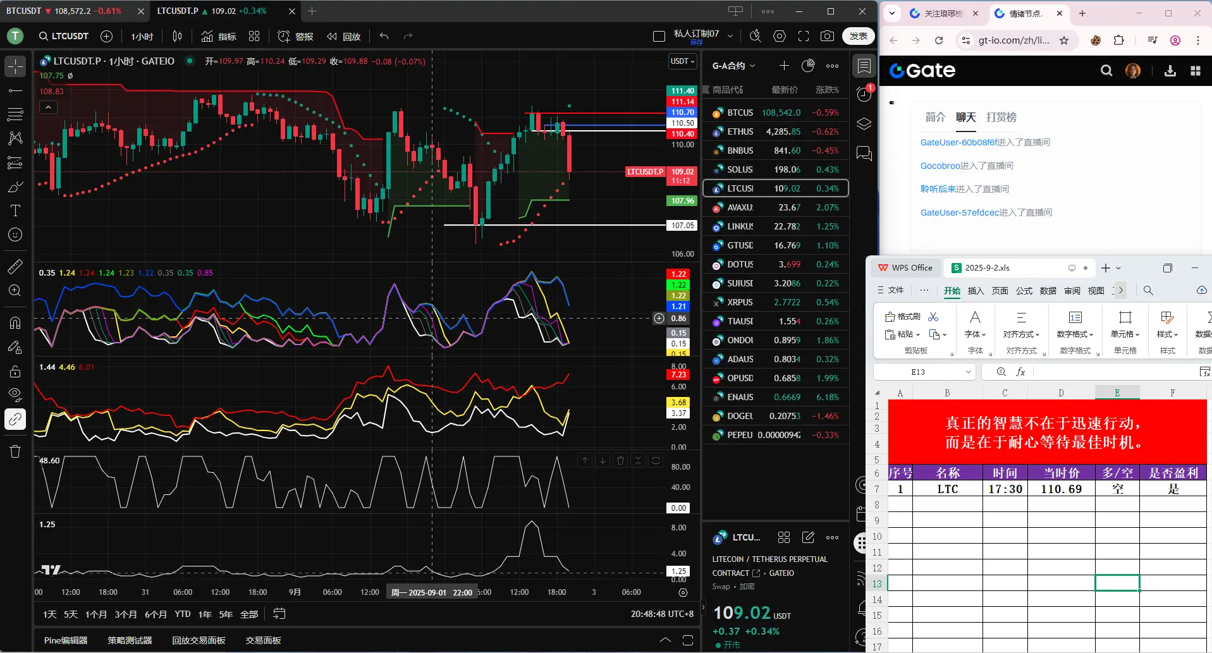Open the candle chart style selector

(177, 37)
